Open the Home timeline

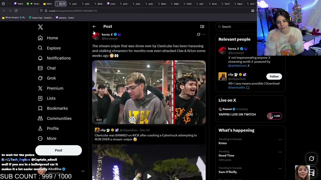[x=48, y=38]
